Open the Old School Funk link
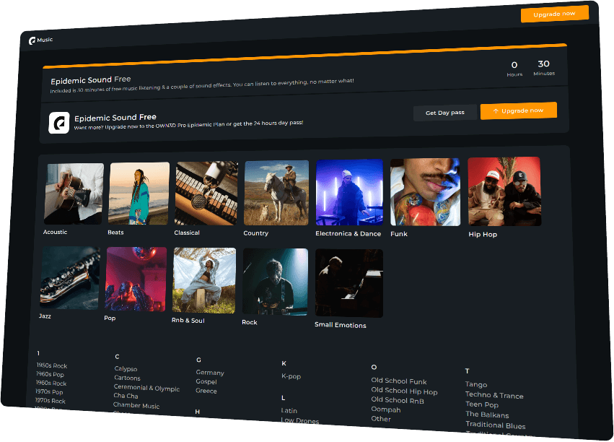The image size is (614, 442). tap(399, 381)
